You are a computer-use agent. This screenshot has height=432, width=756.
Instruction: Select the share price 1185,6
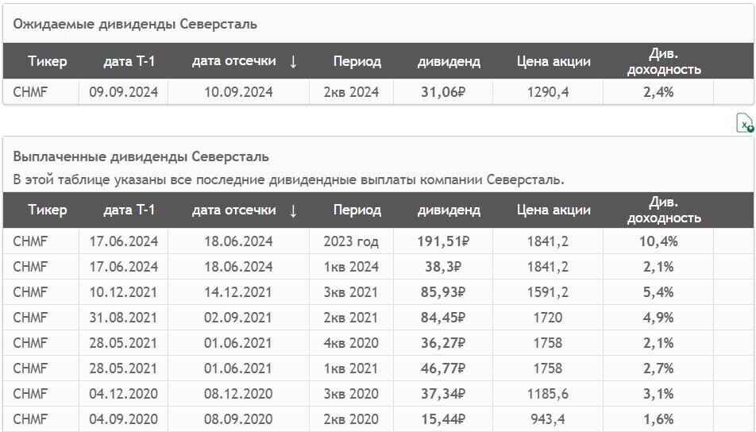548,394
